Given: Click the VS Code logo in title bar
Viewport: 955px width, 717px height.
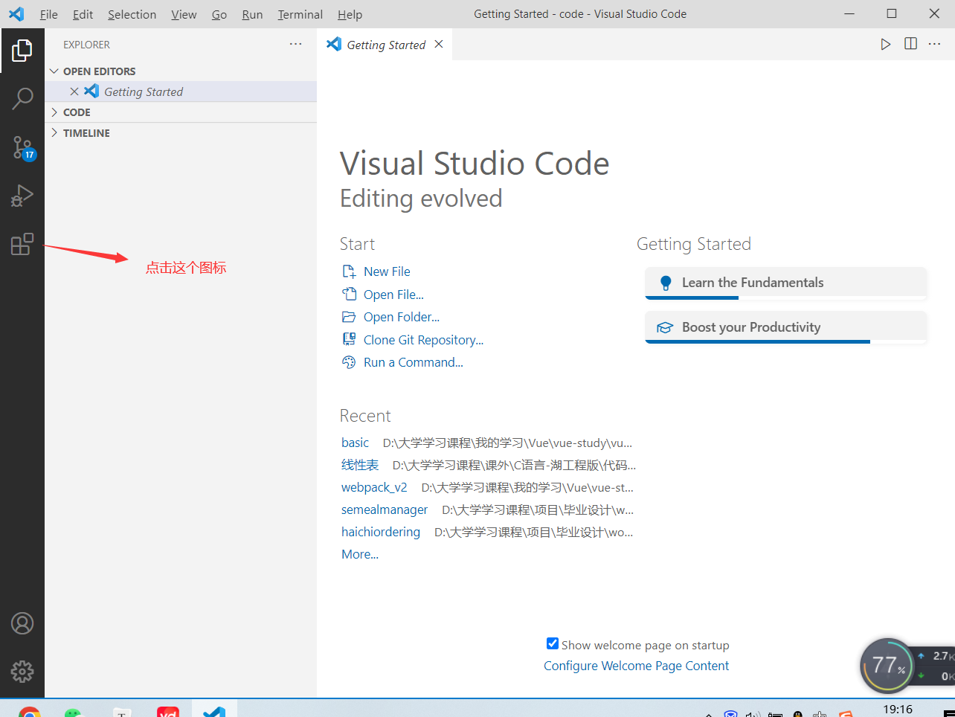Looking at the screenshot, I should coord(16,14).
